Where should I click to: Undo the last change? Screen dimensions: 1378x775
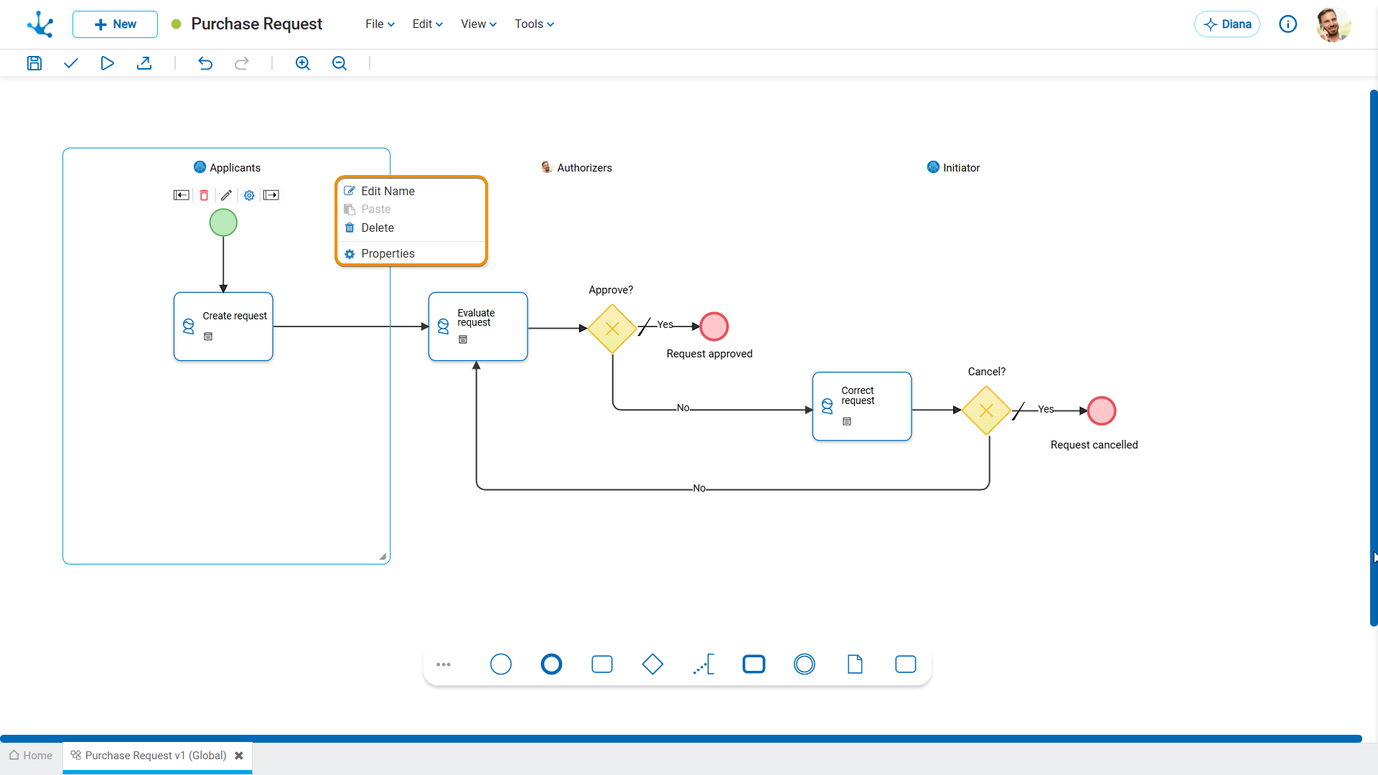(205, 63)
